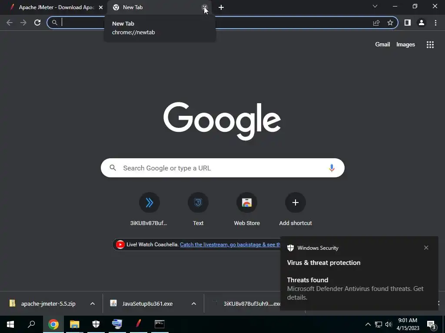The image size is (445, 333).
Task: Open the Google apps grid
Action: pos(430,45)
